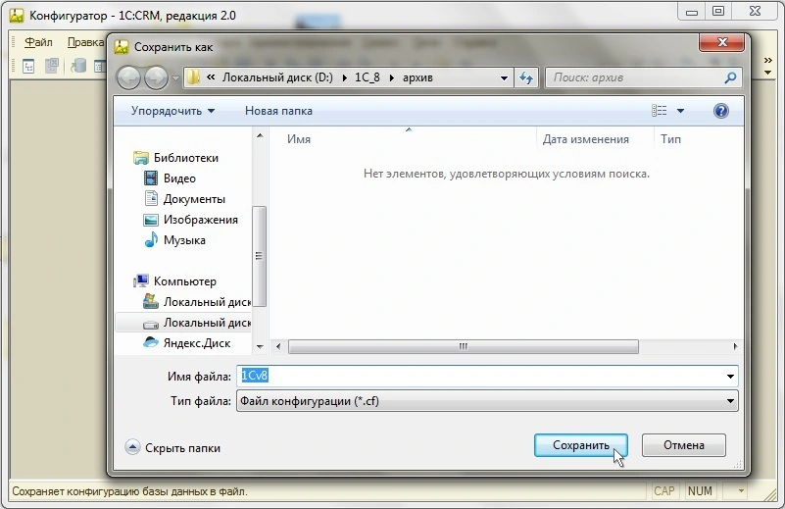Expand the Тип файла combo box

coord(730,401)
